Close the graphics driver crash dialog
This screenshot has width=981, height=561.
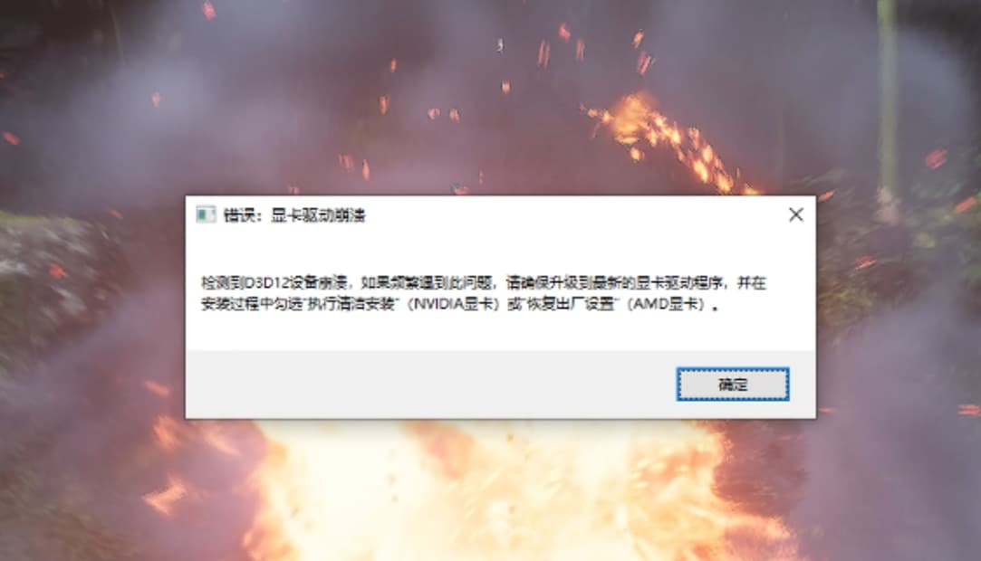[x=796, y=215]
